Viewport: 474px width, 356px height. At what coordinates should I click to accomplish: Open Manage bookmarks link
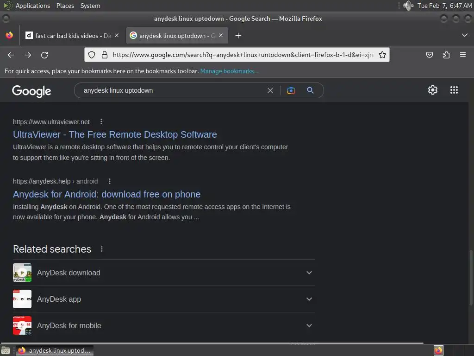pyautogui.click(x=230, y=71)
